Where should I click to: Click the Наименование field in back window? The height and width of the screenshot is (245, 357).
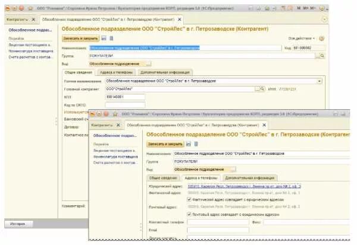(x=185, y=48)
